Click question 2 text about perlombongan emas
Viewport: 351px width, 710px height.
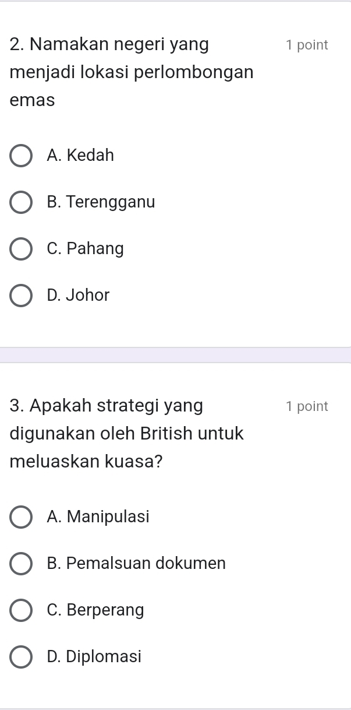click(132, 72)
